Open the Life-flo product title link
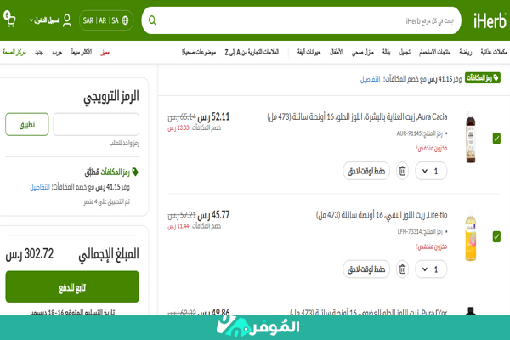The height and width of the screenshot is (340, 510). pos(382,215)
